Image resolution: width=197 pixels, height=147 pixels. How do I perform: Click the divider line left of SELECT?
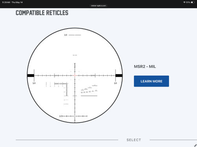(x=67, y=140)
